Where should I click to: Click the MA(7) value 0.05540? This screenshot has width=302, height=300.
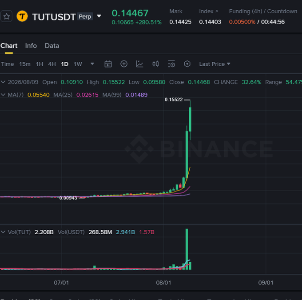[39, 95]
